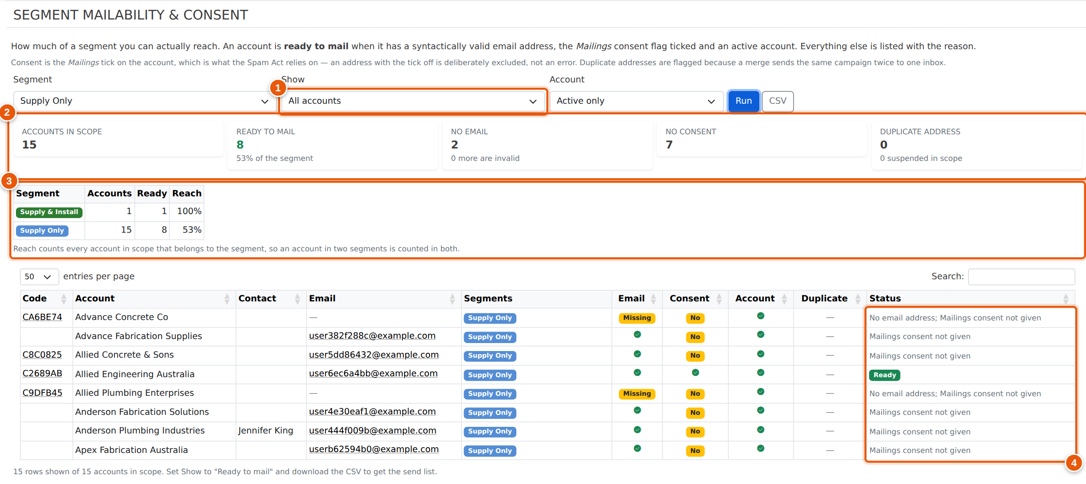Sort by the Email address column arrows
The height and width of the screenshot is (484, 1086).
coord(452,299)
